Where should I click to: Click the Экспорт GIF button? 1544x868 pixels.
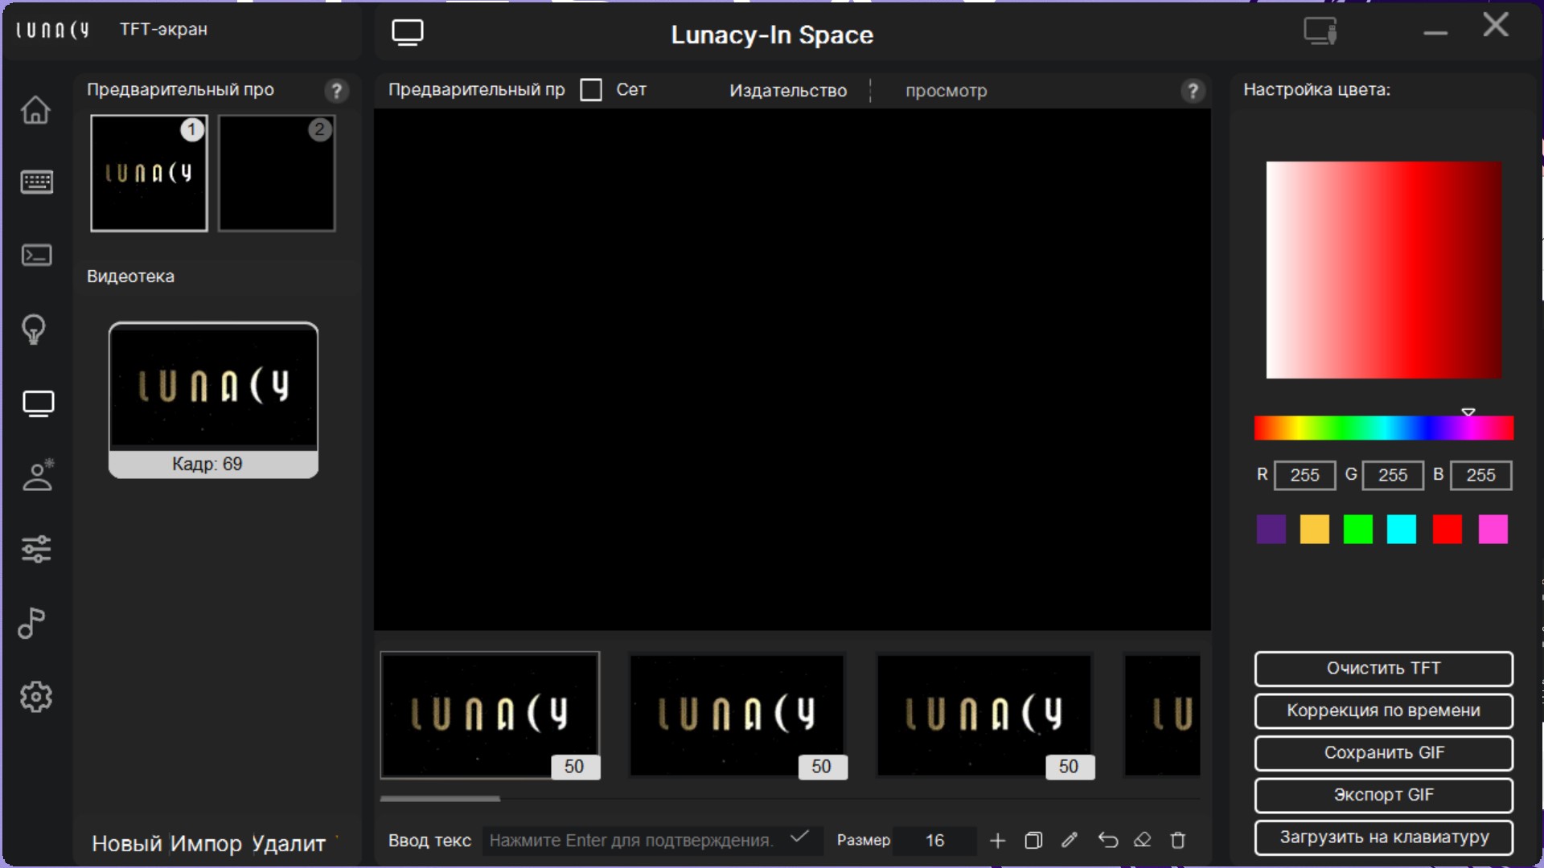click(1383, 795)
